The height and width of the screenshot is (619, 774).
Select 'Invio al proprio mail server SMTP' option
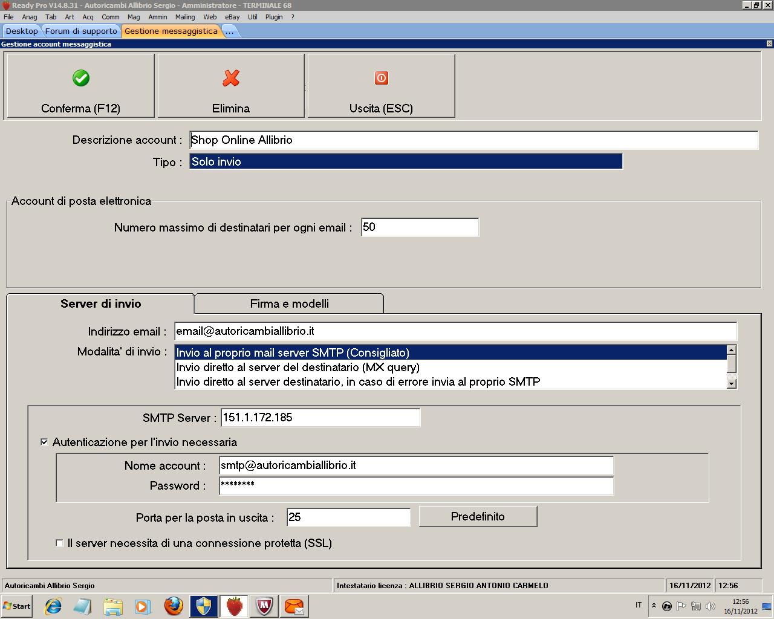tap(451, 352)
